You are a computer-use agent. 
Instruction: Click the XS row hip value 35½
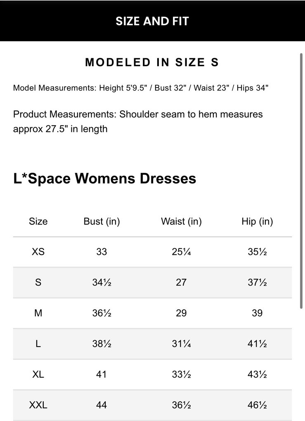(257, 252)
